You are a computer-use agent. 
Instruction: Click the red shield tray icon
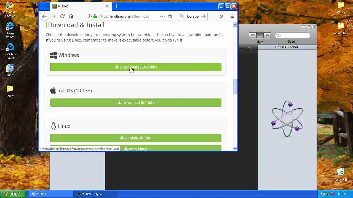[x=332, y=194]
